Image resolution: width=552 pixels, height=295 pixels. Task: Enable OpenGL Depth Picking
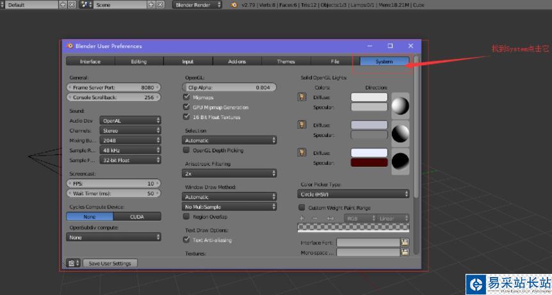coord(186,150)
